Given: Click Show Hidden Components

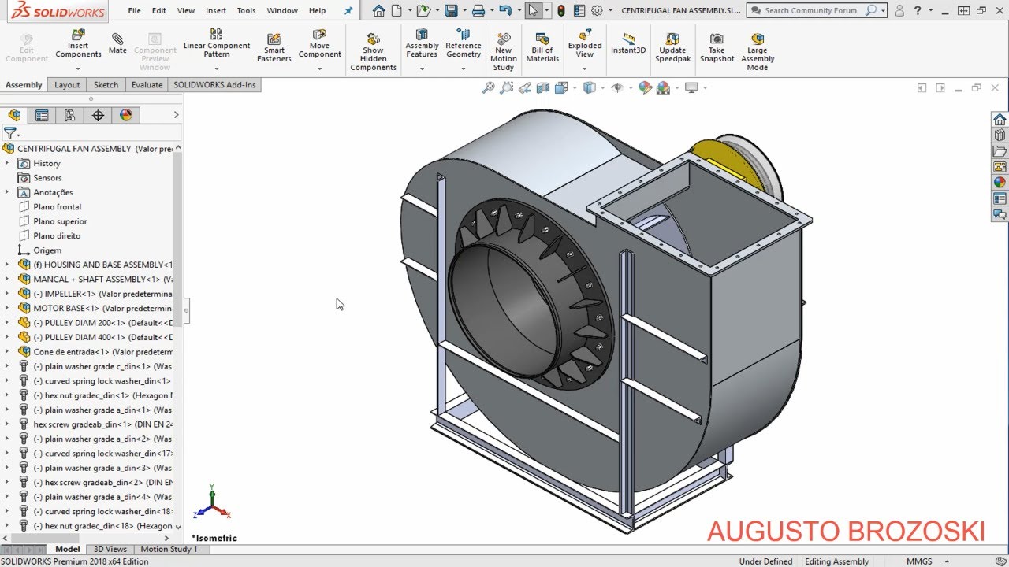Looking at the screenshot, I should 374,52.
